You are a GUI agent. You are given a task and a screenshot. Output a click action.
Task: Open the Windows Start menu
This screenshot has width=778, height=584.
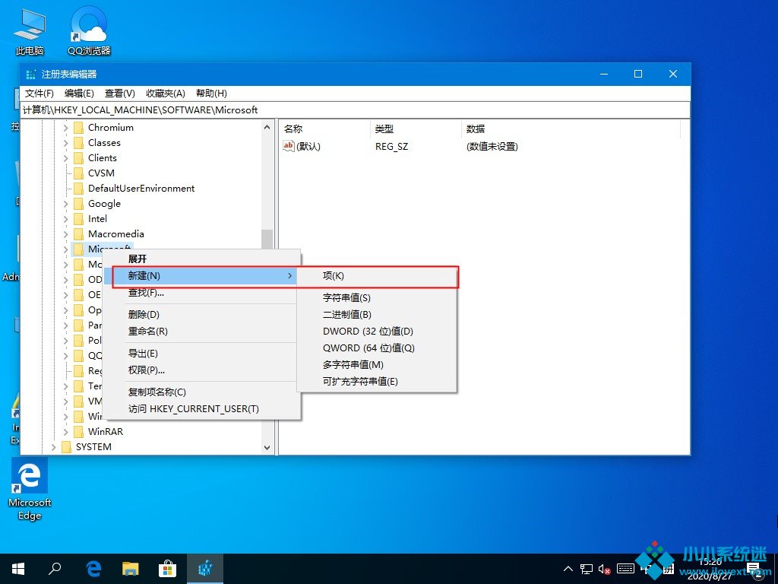click(18, 569)
